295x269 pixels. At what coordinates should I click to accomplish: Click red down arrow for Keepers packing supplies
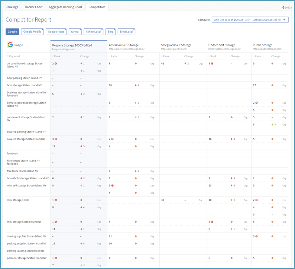81,244
